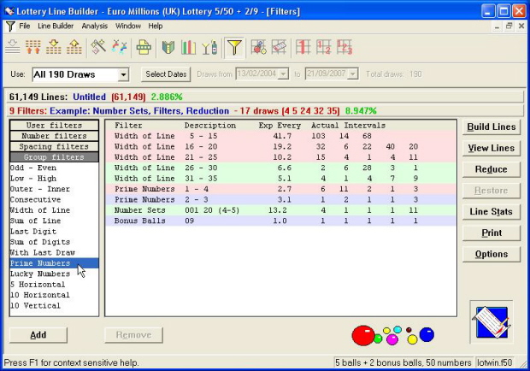This screenshot has width=530, height=371.
Task: Click the Select Dates button
Action: (166, 74)
